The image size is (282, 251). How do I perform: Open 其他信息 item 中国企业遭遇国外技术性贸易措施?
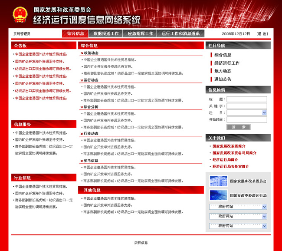point(110,198)
